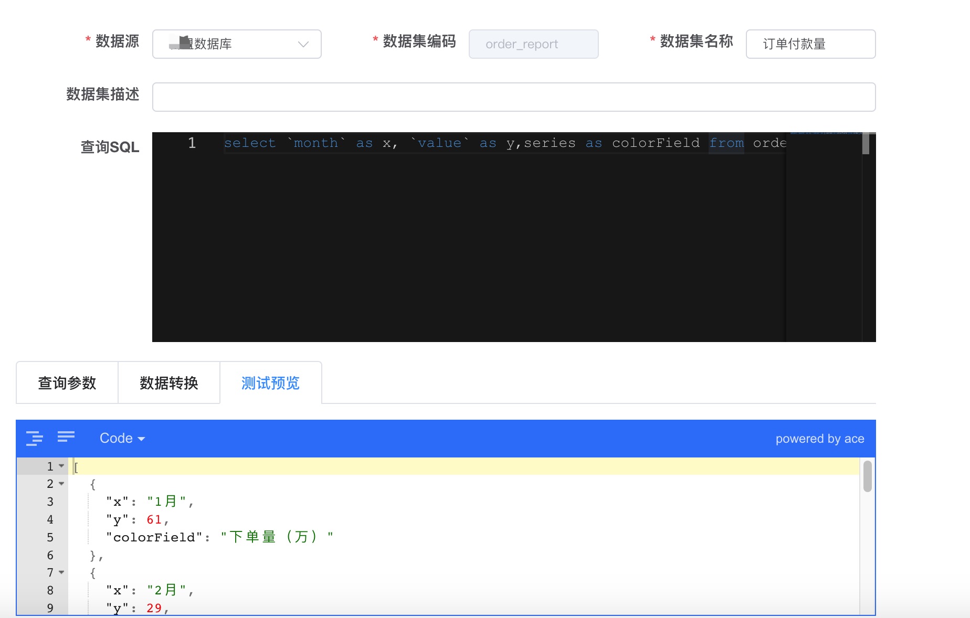The width and height of the screenshot is (970, 618).
Task: Click the JSON preview vertical scrollbar
Action: (x=867, y=476)
